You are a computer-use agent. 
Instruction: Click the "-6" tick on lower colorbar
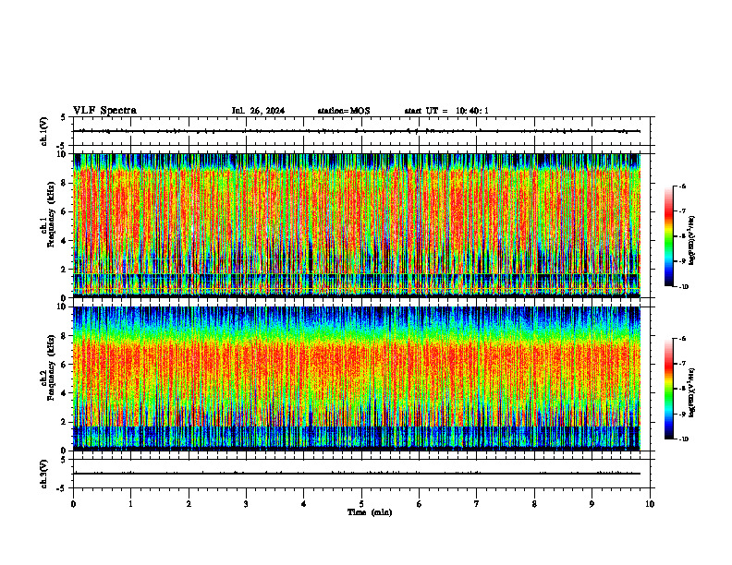(x=682, y=339)
